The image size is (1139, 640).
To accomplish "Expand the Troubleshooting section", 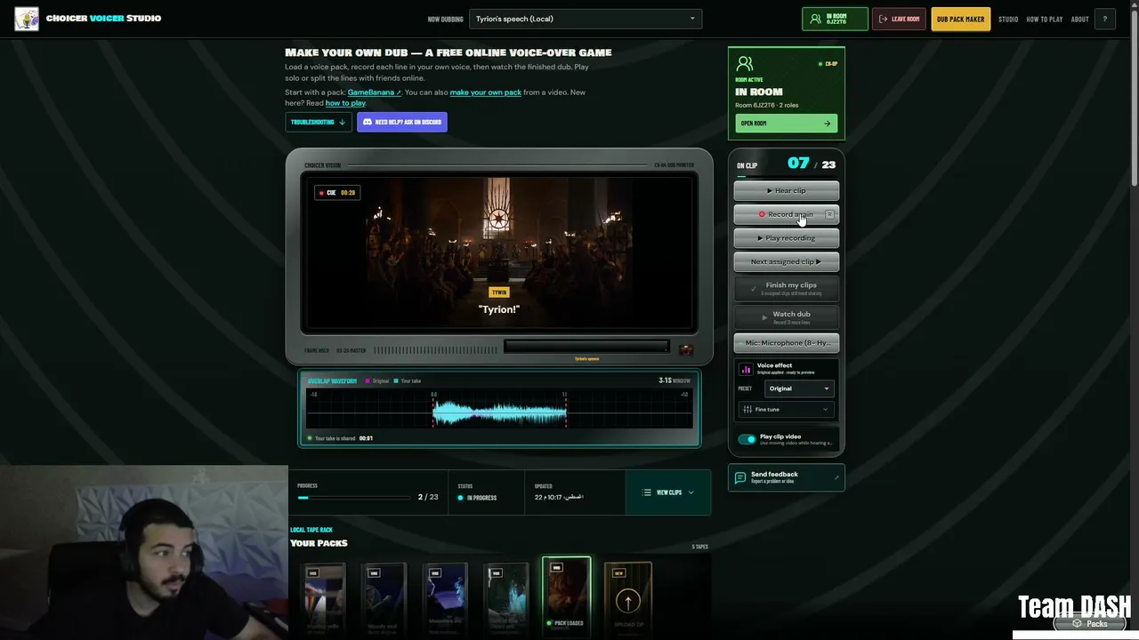I will 319,122.
